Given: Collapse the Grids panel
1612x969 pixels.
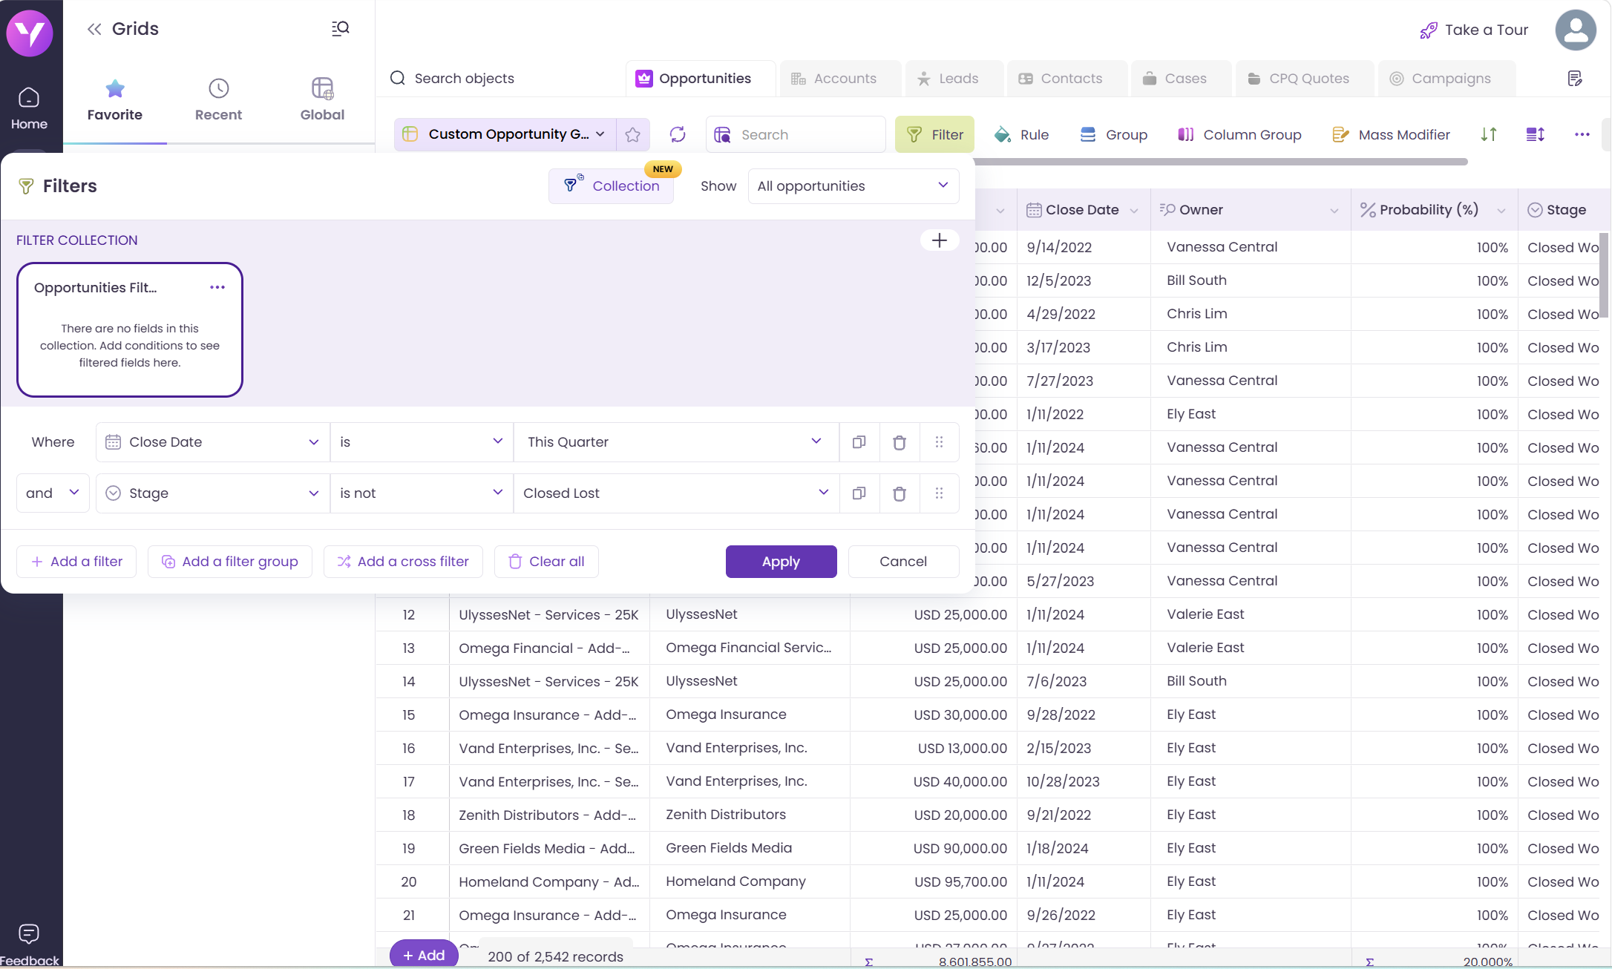Looking at the screenshot, I should click(94, 29).
